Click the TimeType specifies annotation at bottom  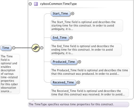(x=79, y=104)
